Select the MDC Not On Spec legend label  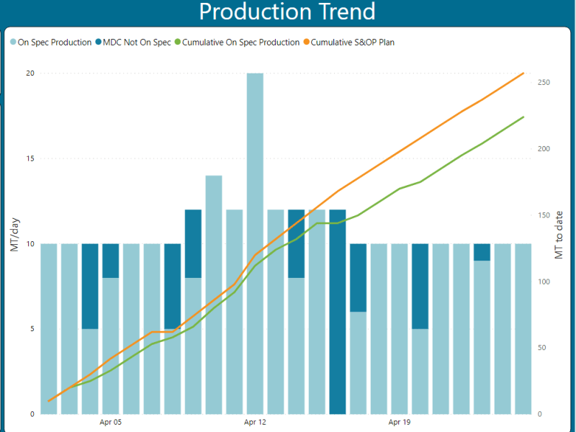coord(137,42)
